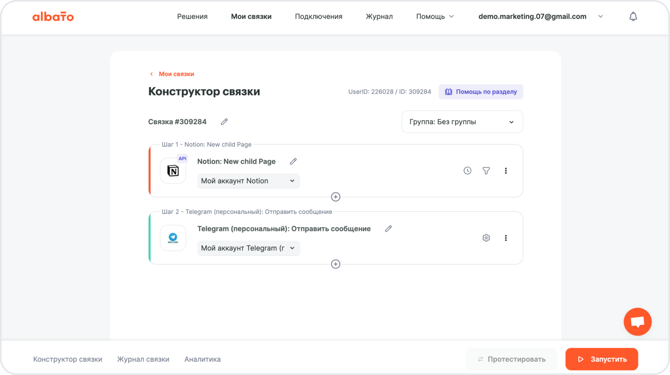Open the gear settings for the Telegram step
The height and width of the screenshot is (375, 670).
click(486, 238)
